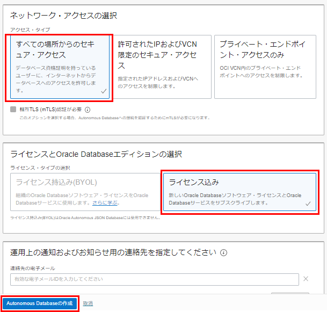Click the checkmark in the ライセンス込み card
327x312 pixels.
click(308, 204)
